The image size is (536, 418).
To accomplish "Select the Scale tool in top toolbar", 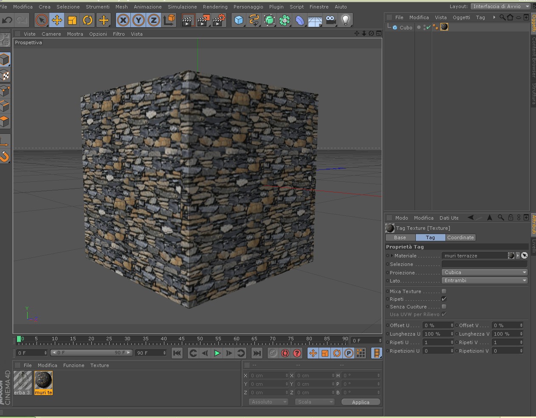I will click(72, 20).
